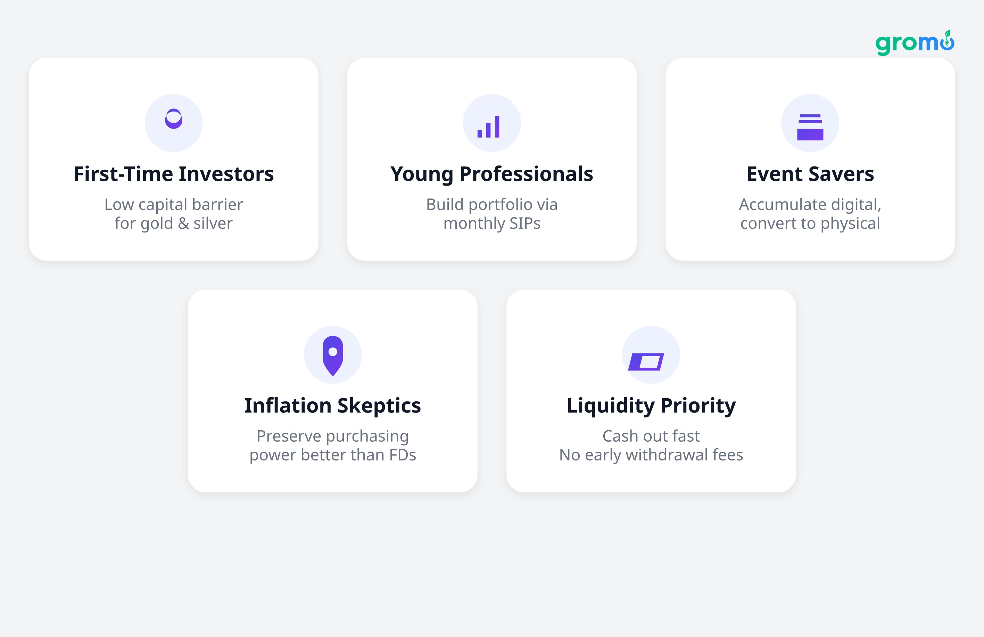Click the GroMo logo text
Screen dimensions: 984x637
coord(906,43)
